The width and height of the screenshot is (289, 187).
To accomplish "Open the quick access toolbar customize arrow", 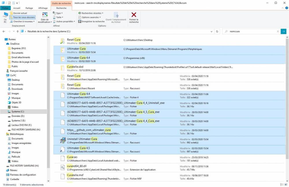I will click(x=17, y=3).
